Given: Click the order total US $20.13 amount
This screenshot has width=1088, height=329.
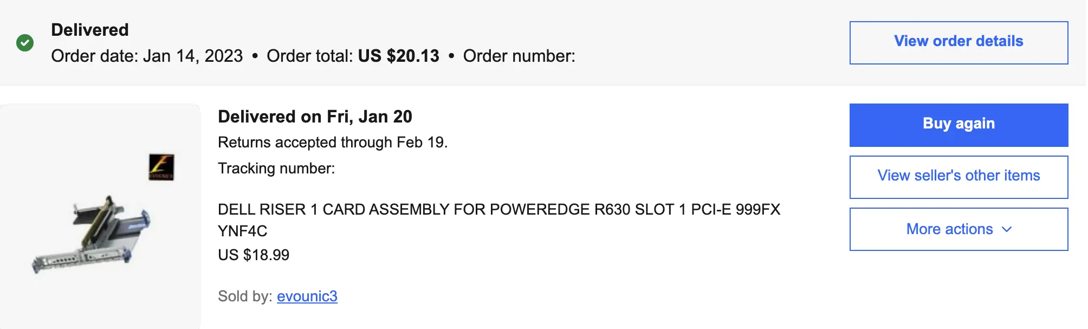Looking at the screenshot, I should pyautogui.click(x=398, y=56).
